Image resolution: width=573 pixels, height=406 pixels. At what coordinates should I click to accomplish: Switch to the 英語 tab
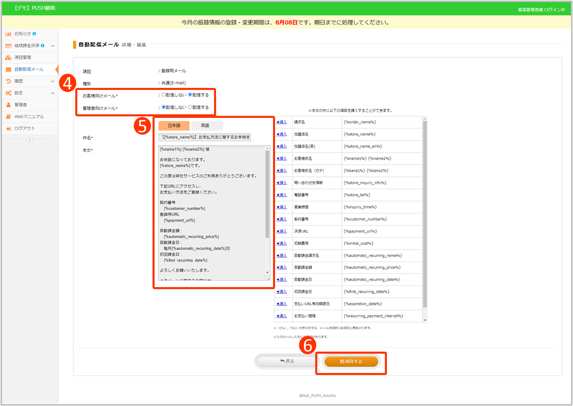204,126
